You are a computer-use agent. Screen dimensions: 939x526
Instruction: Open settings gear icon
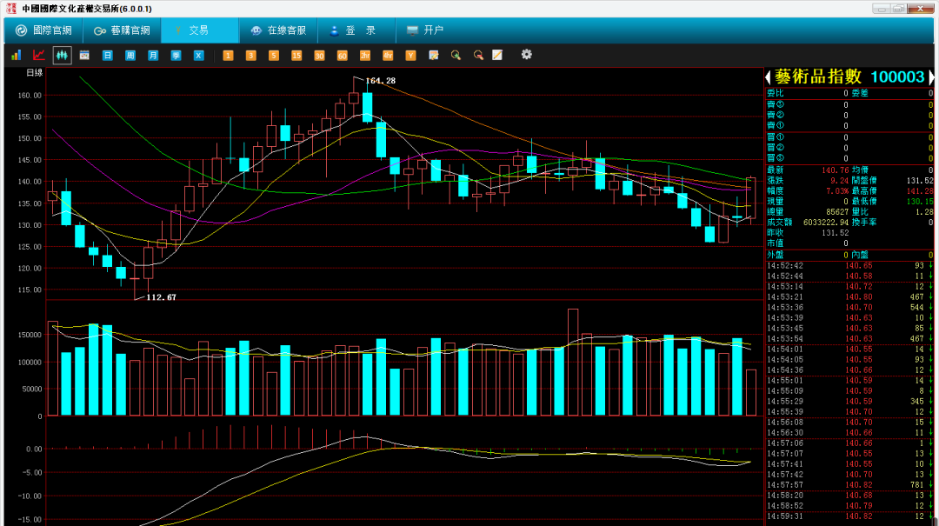pyautogui.click(x=526, y=55)
